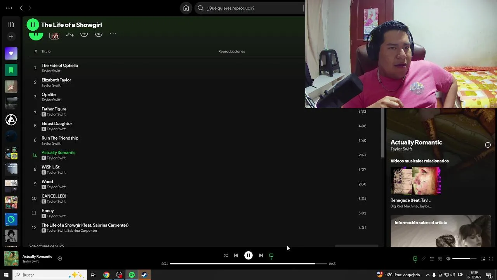Toggle shuffle in player controls
This screenshot has height=280, width=497.
point(226,255)
